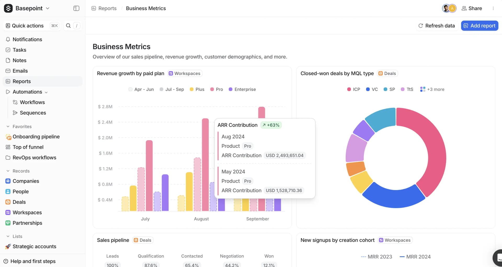This screenshot has width=502, height=267.
Task: Open the Notifications bell icon
Action: 8,39
